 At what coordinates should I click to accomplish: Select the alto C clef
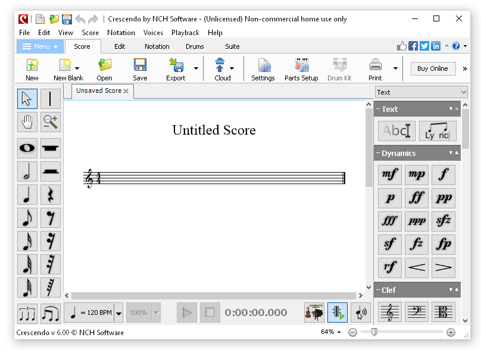point(443,312)
